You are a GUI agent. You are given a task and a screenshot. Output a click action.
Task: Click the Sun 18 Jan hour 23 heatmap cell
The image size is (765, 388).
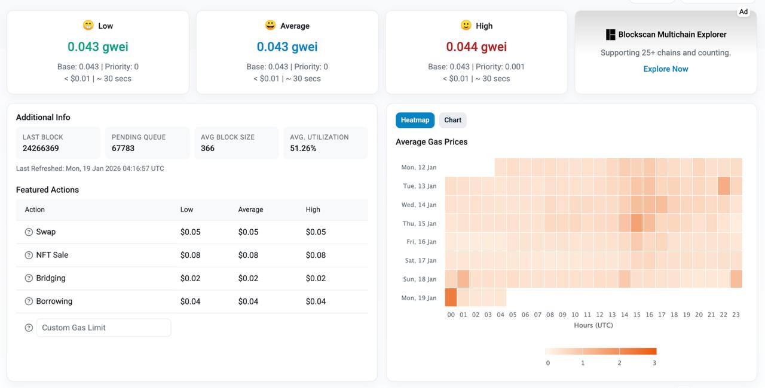[736, 279]
